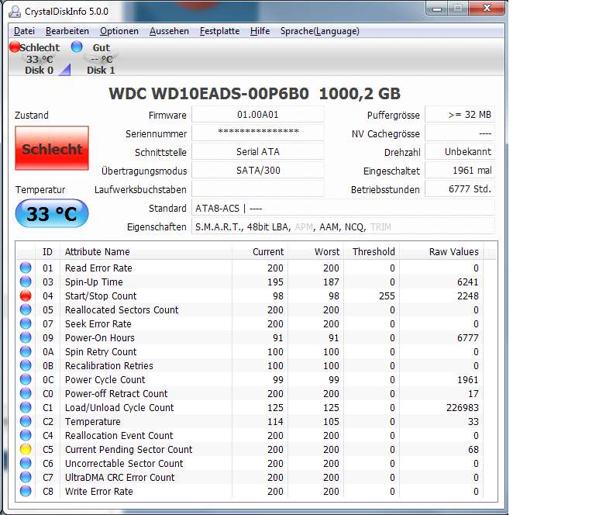The width and height of the screenshot is (613, 515).
Task: Click status icon for Uncorrectable Sector Count
Action: point(26,463)
